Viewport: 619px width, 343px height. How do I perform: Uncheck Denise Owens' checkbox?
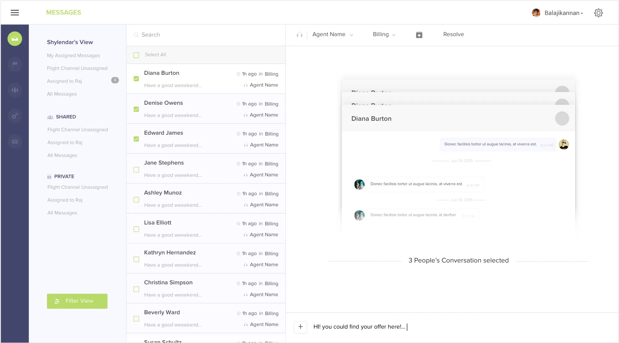click(136, 109)
